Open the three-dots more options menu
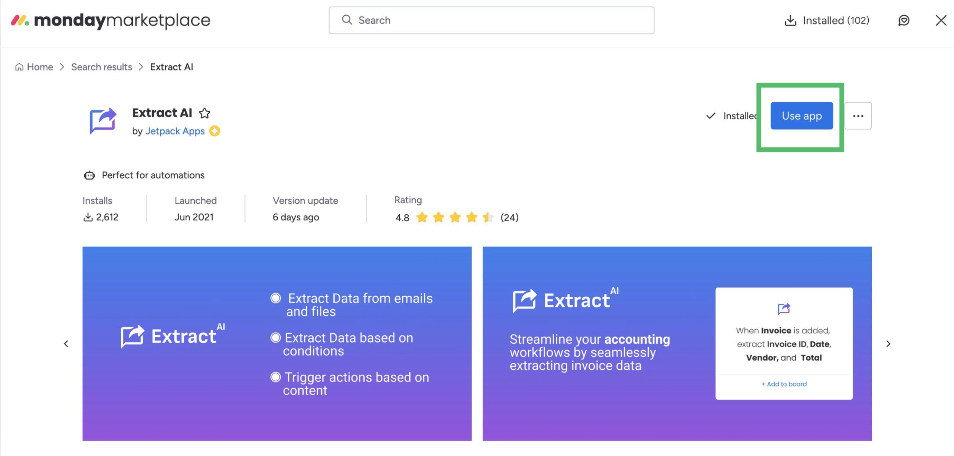954x456 pixels. 858,116
